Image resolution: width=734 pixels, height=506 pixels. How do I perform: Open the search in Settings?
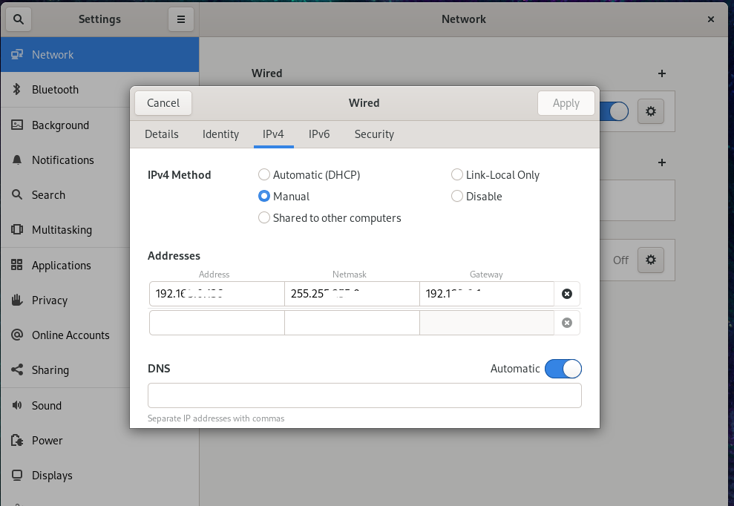click(18, 19)
